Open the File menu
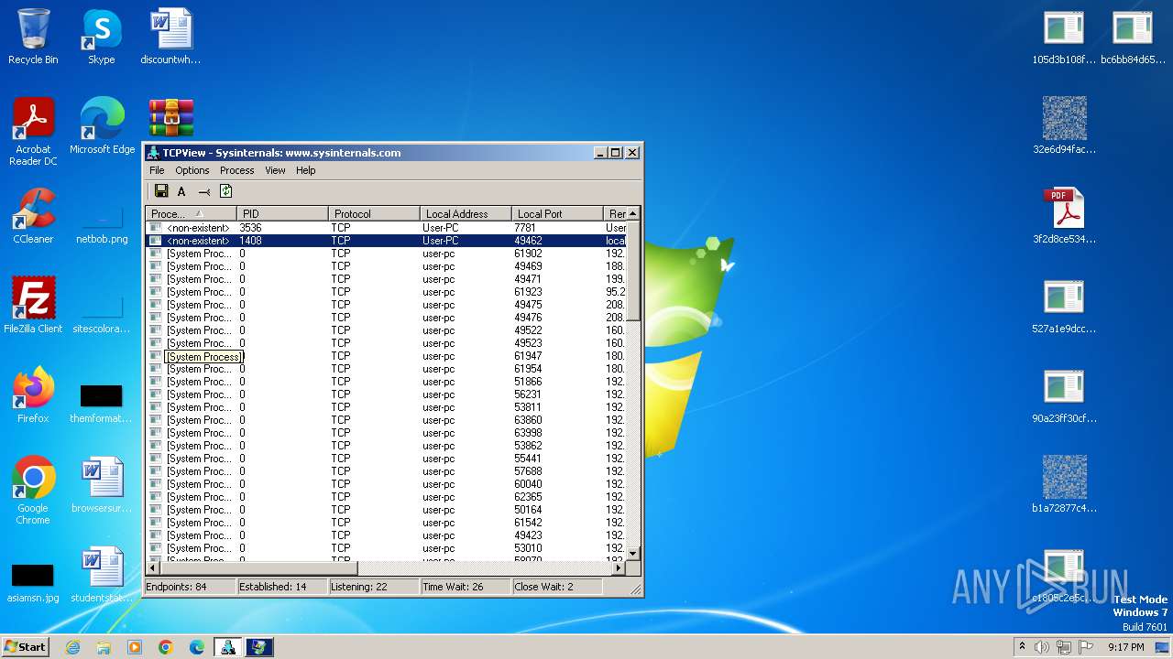 click(x=157, y=170)
